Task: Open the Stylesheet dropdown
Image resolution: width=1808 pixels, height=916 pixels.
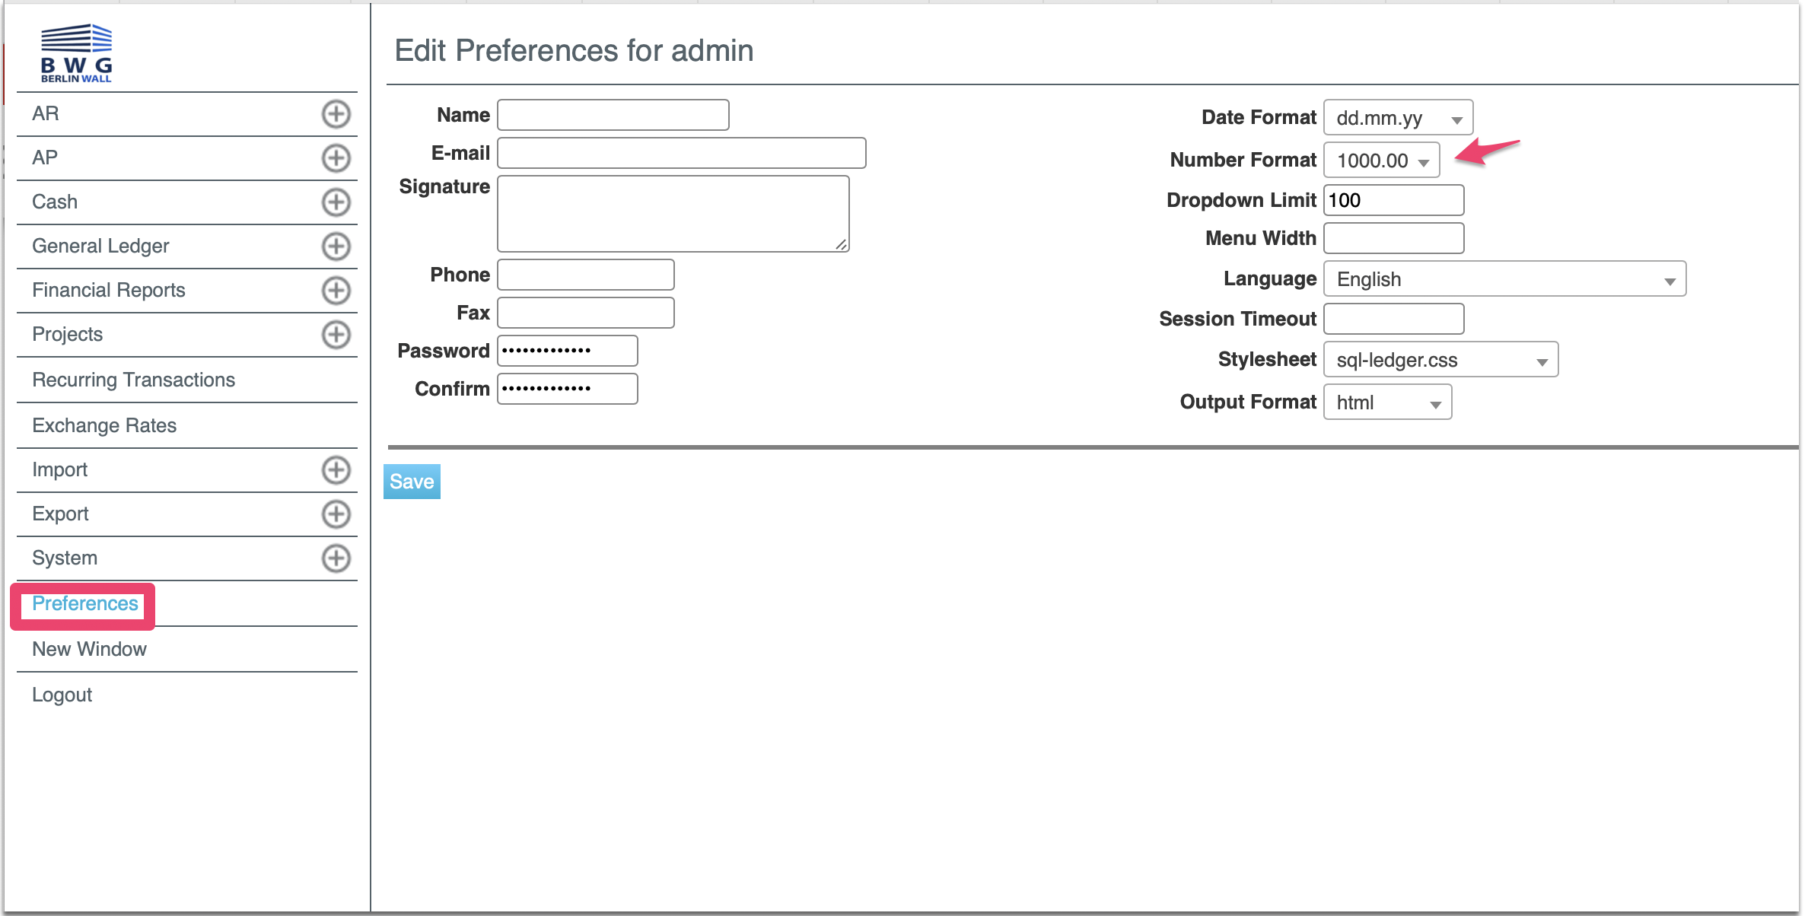Action: [x=1440, y=360]
